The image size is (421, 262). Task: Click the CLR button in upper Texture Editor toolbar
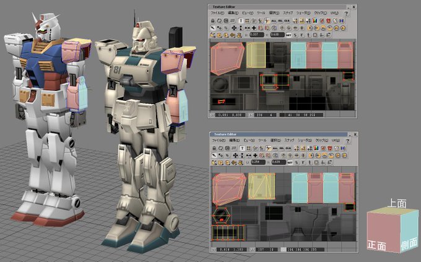(287, 20)
